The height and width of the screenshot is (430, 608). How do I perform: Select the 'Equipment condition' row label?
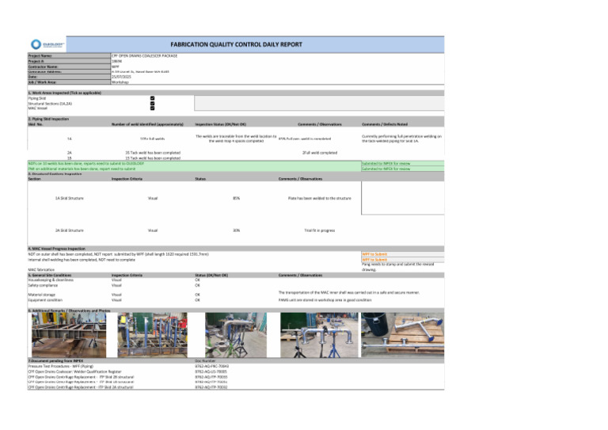click(x=45, y=300)
